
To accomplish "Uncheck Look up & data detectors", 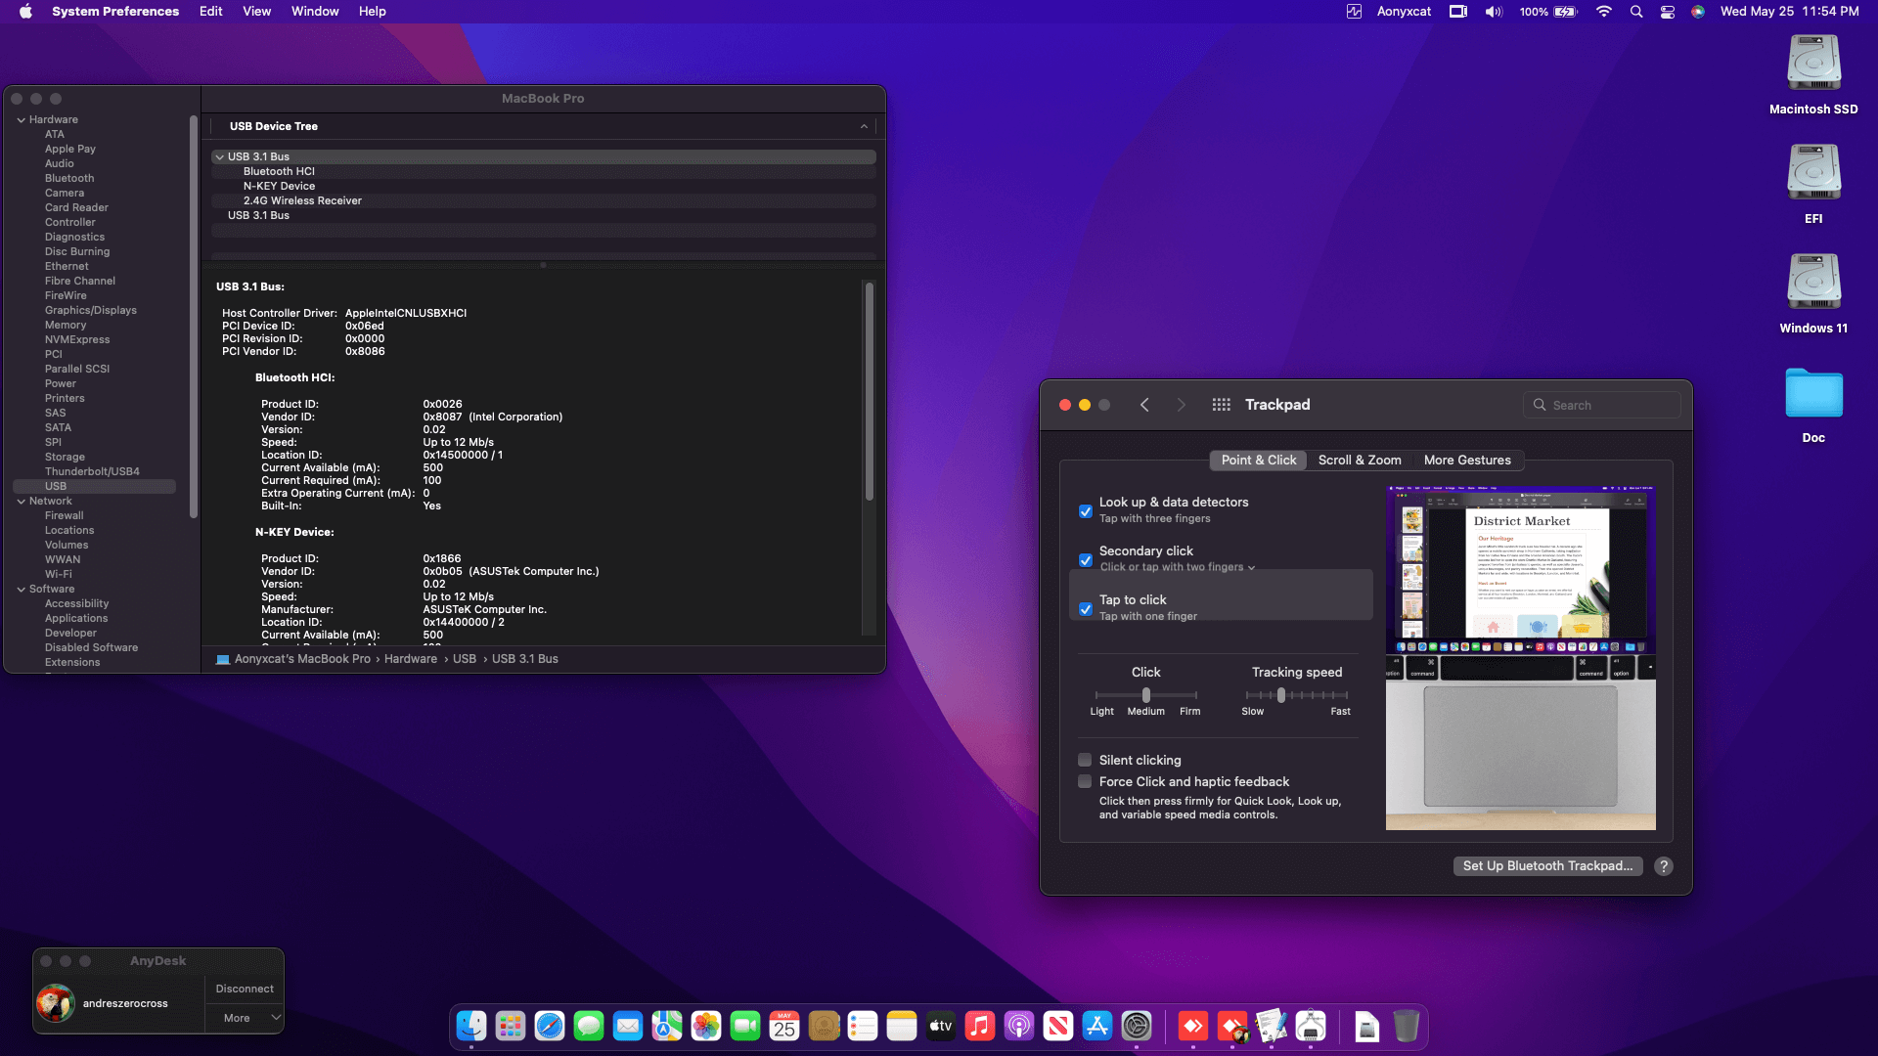I will pos(1086,511).
